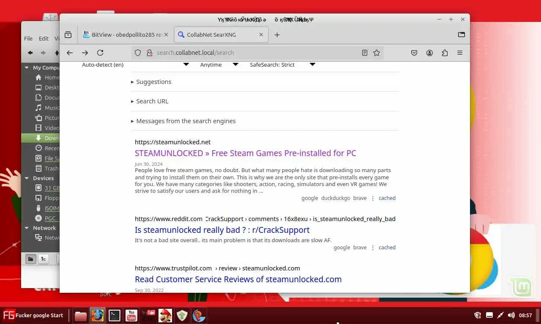Collapse Network section in file manager
This screenshot has height=324, width=541.
(27, 228)
